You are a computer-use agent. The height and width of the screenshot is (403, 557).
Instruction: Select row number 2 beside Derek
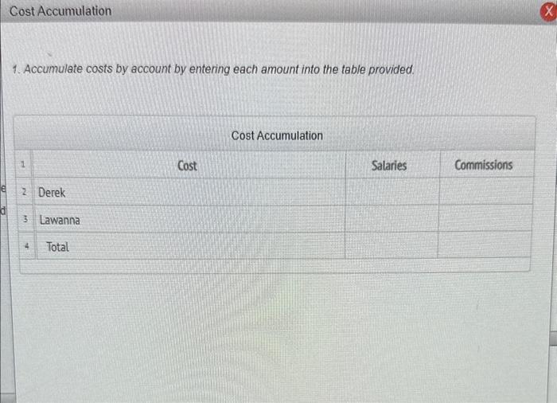[25, 192]
